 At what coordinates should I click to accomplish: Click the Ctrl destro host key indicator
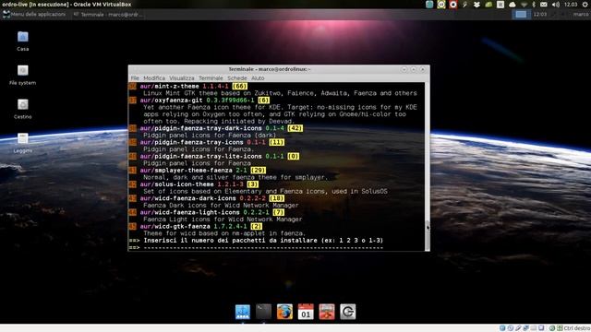(x=576, y=328)
